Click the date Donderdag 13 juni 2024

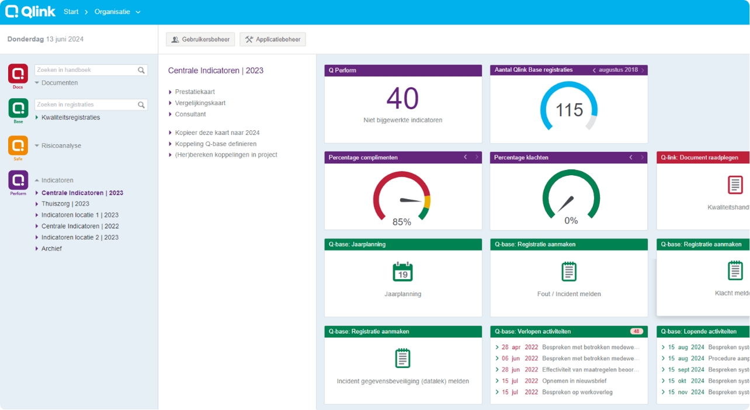[46, 40]
